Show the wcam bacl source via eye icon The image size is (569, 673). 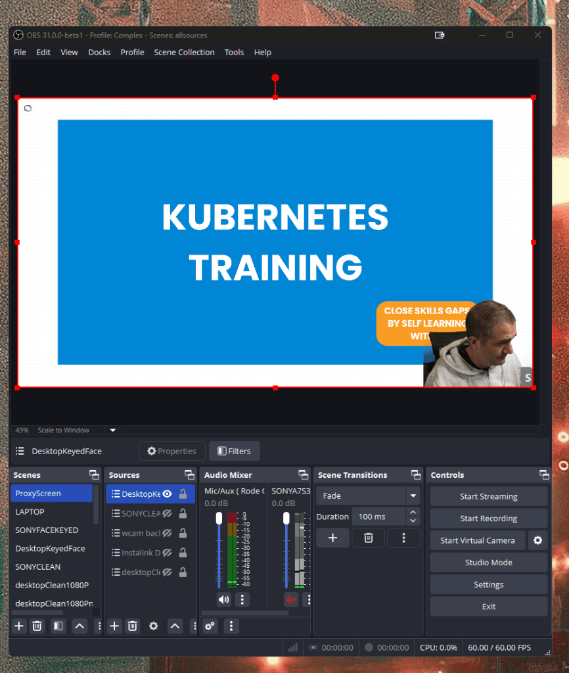point(168,533)
